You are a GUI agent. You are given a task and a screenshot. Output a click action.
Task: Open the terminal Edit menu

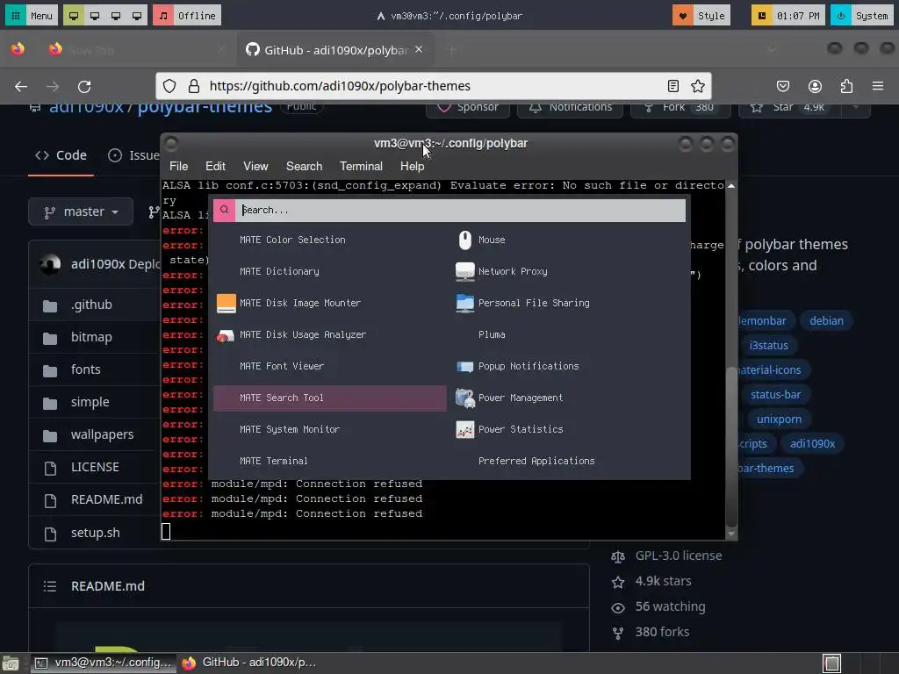point(215,166)
